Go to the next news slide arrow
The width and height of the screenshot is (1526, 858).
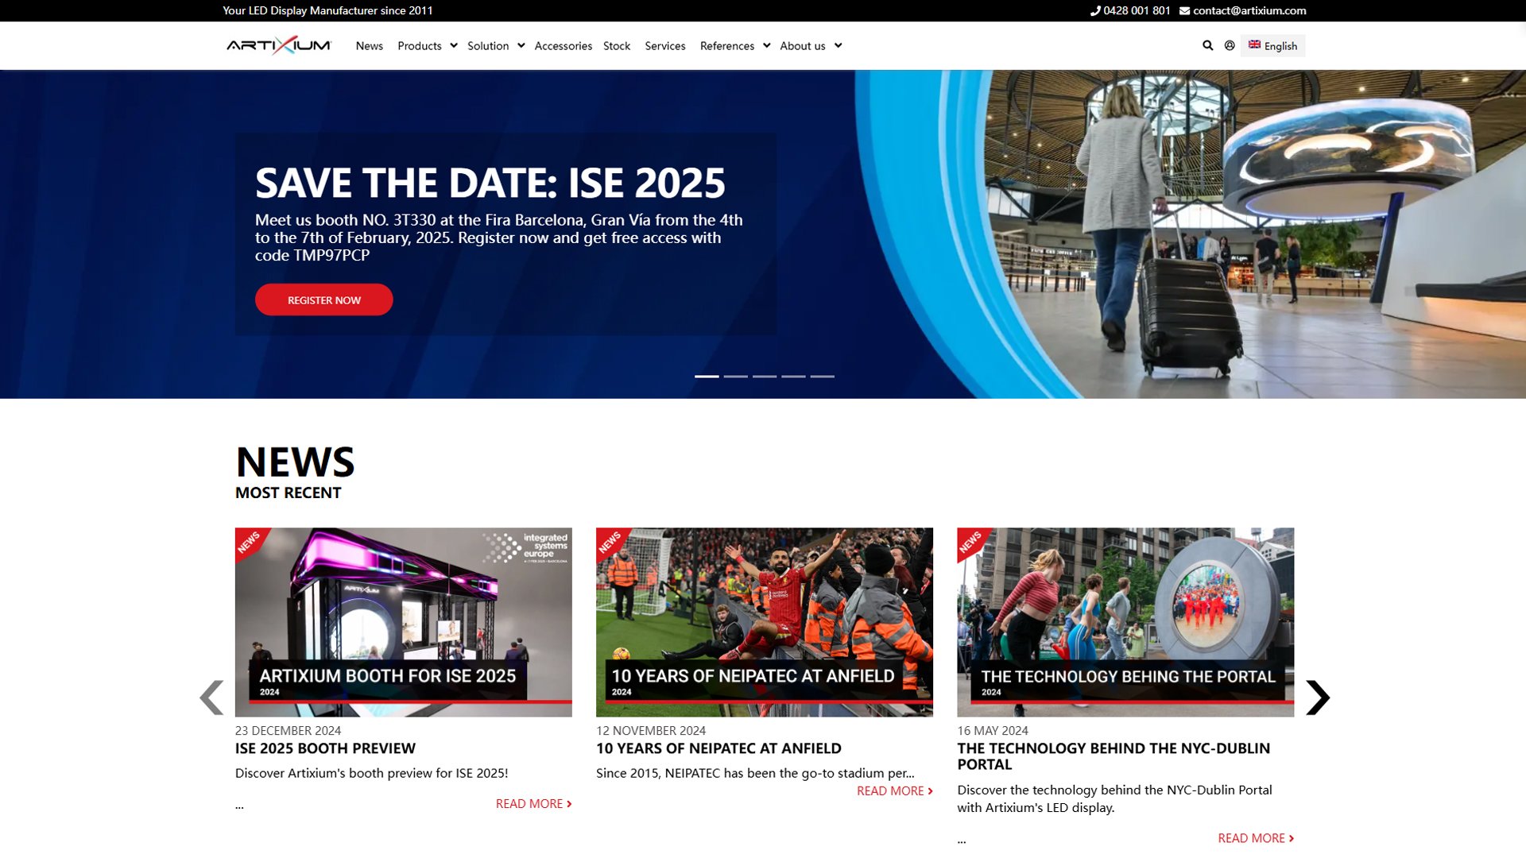(x=1317, y=698)
